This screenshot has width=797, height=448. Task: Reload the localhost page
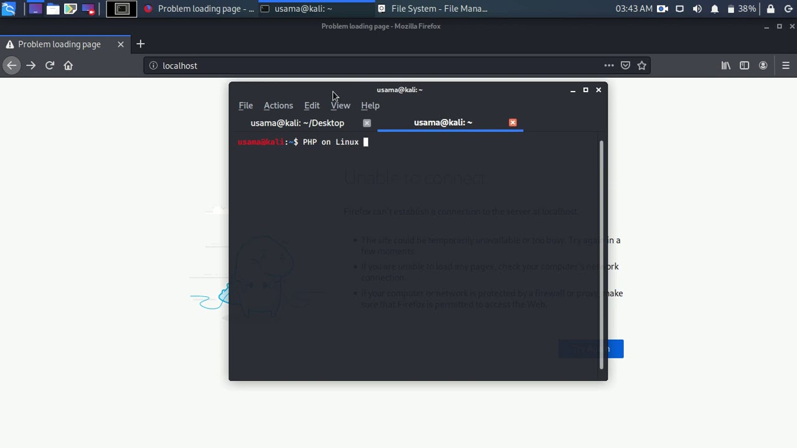50,65
